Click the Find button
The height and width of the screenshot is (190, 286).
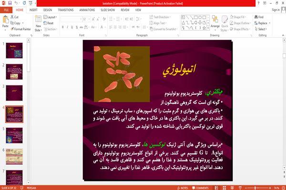coord(259,17)
